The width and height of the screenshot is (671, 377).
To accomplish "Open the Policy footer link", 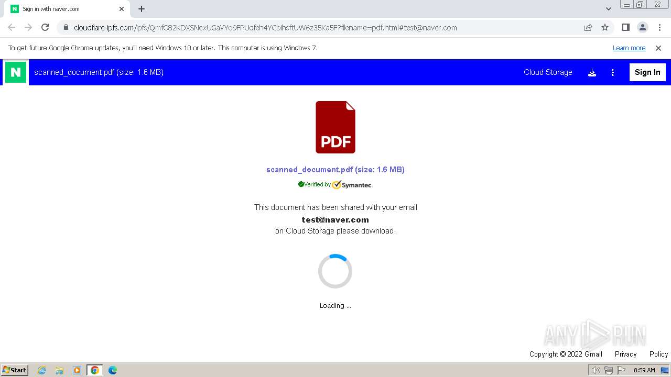I will click(x=658, y=354).
